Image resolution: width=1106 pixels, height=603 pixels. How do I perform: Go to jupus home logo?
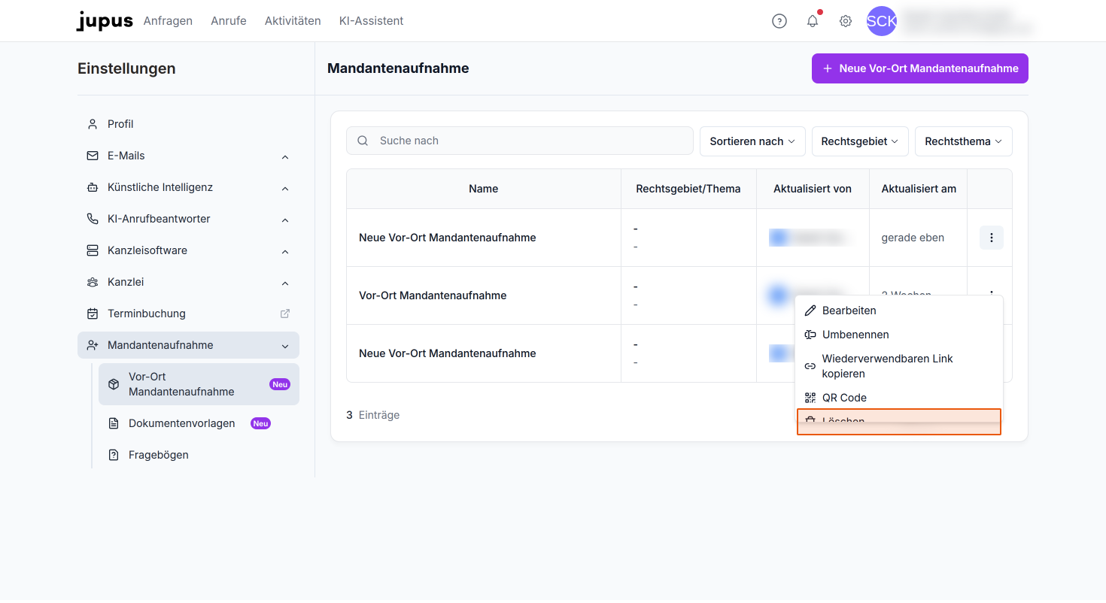(105, 21)
